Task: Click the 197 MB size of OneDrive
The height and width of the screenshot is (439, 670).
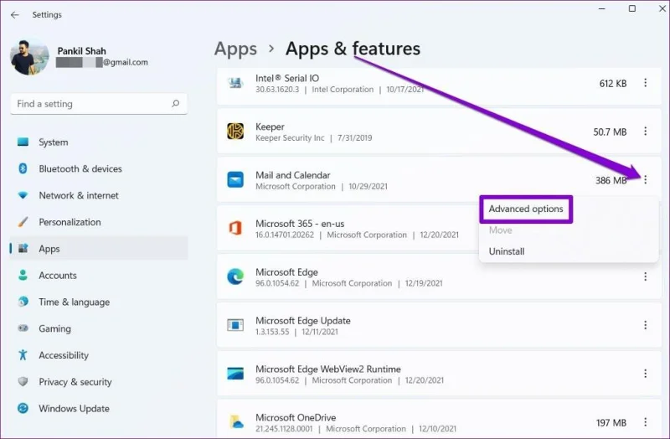Action: (x=611, y=423)
